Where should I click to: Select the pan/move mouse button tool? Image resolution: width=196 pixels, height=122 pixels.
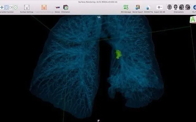pyautogui.click(x=2, y=8)
